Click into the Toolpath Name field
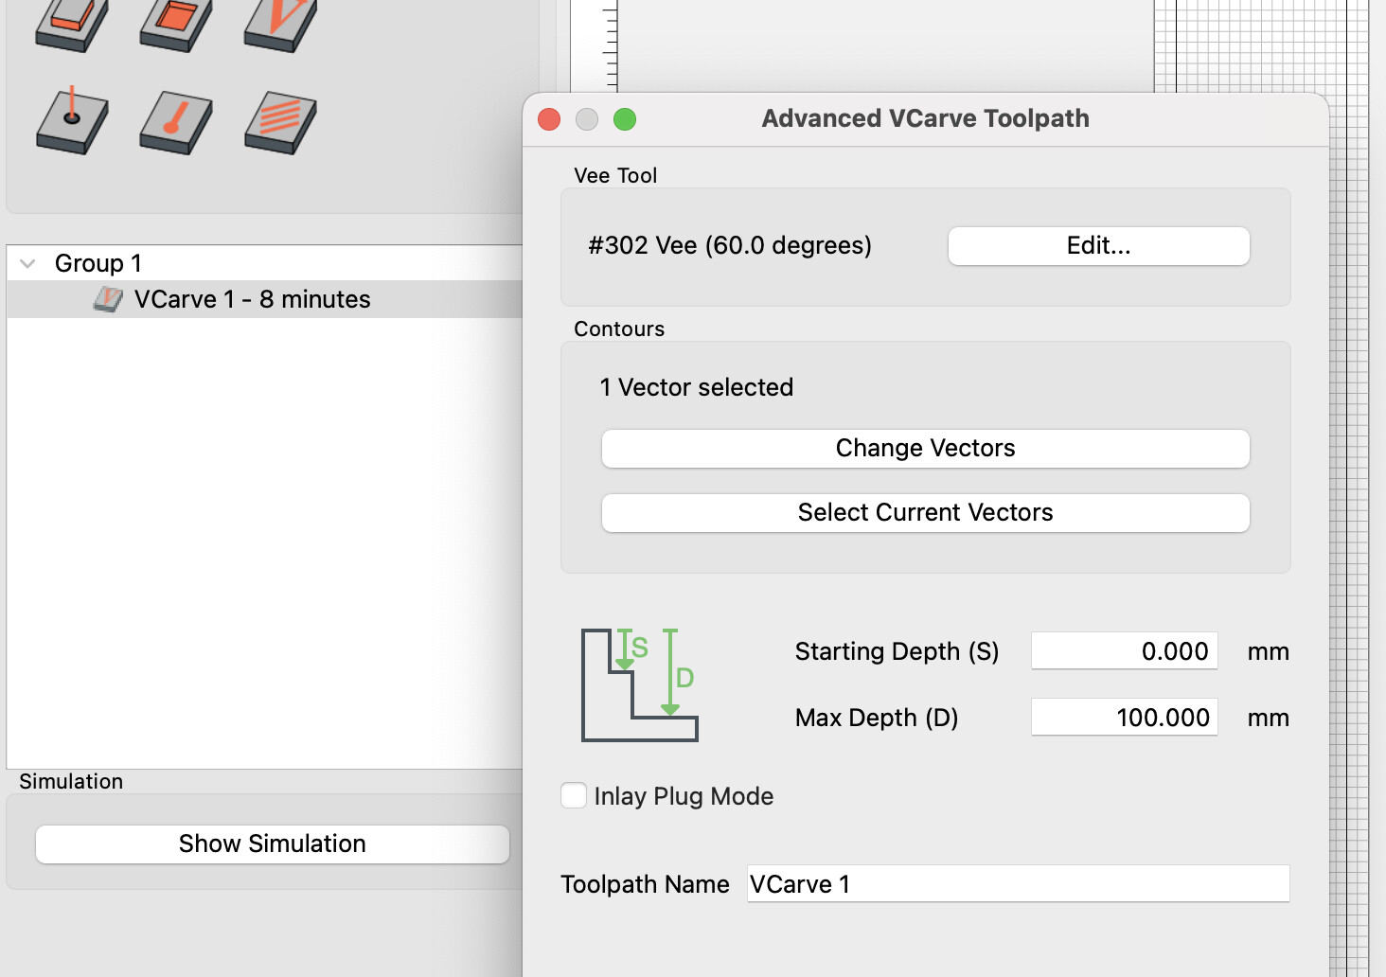 click(1019, 884)
